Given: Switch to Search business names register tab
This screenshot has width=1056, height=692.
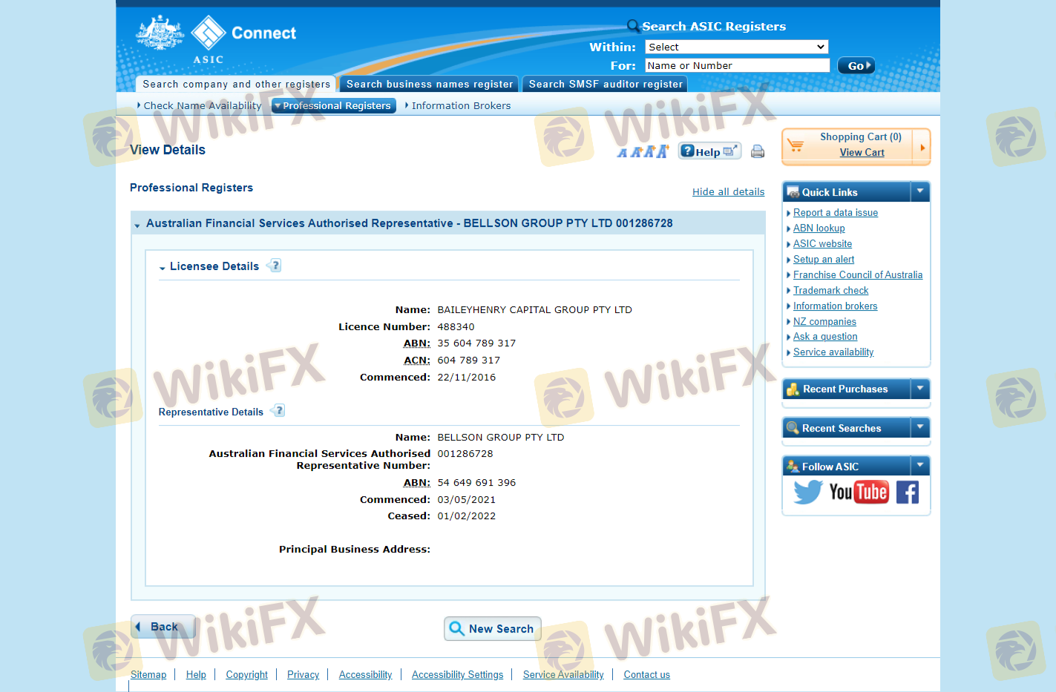Looking at the screenshot, I should (x=429, y=85).
